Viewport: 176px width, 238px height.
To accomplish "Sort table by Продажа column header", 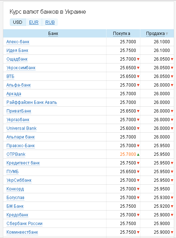I will (x=155, y=34).
